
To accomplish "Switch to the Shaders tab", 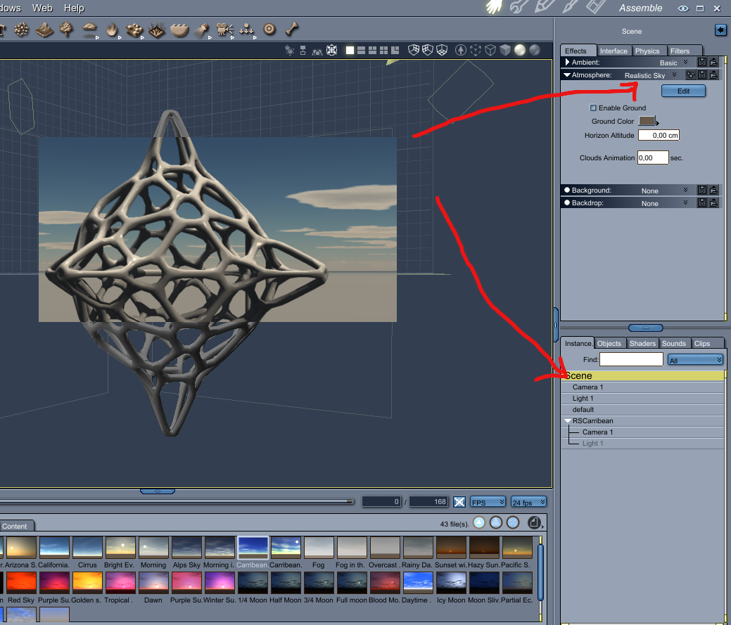I will (x=642, y=343).
